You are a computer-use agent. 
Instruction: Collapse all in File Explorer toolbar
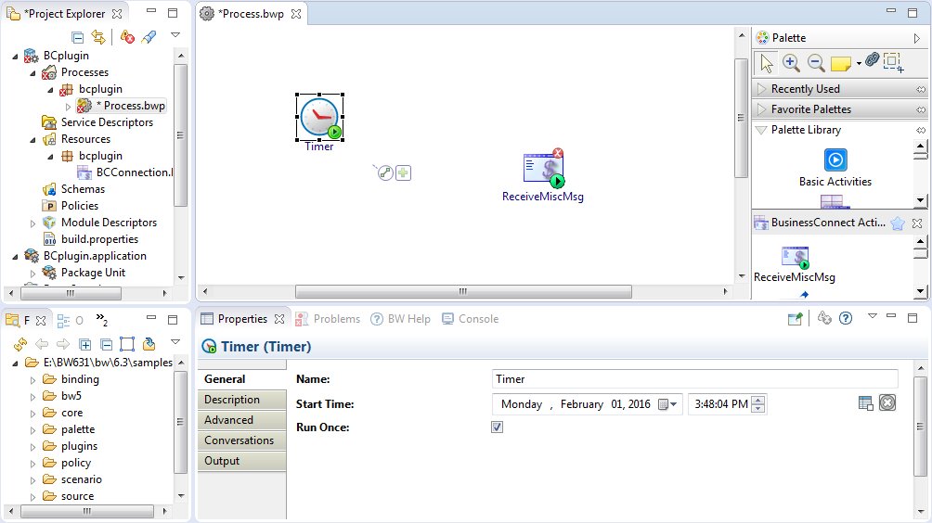tap(107, 344)
